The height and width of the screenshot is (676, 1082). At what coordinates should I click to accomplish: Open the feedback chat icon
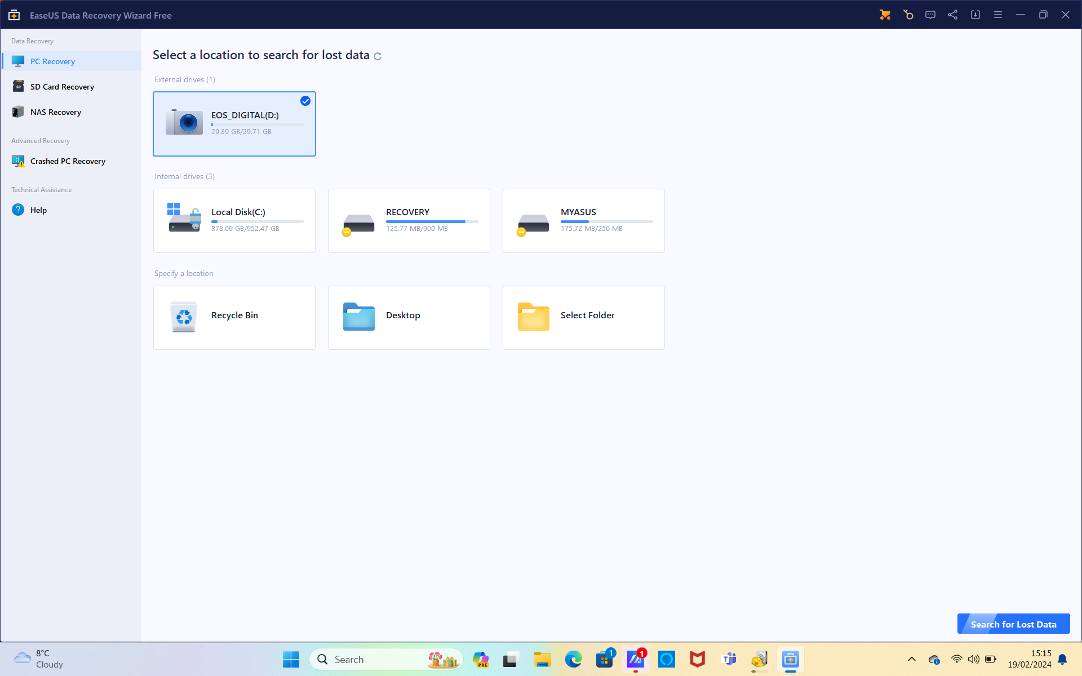pos(930,15)
